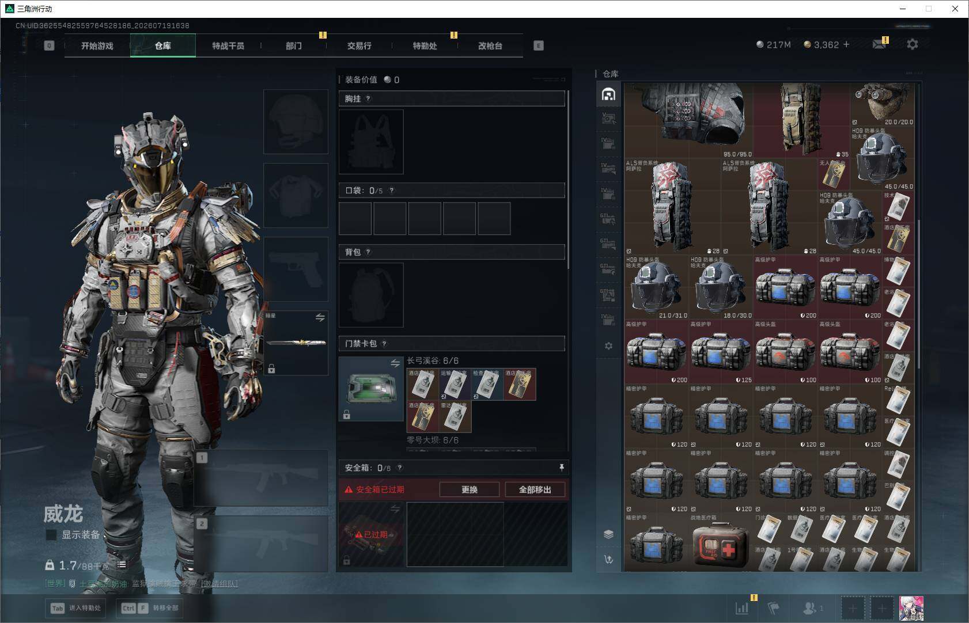Click the 更换 button for the safe box

pyautogui.click(x=470, y=489)
